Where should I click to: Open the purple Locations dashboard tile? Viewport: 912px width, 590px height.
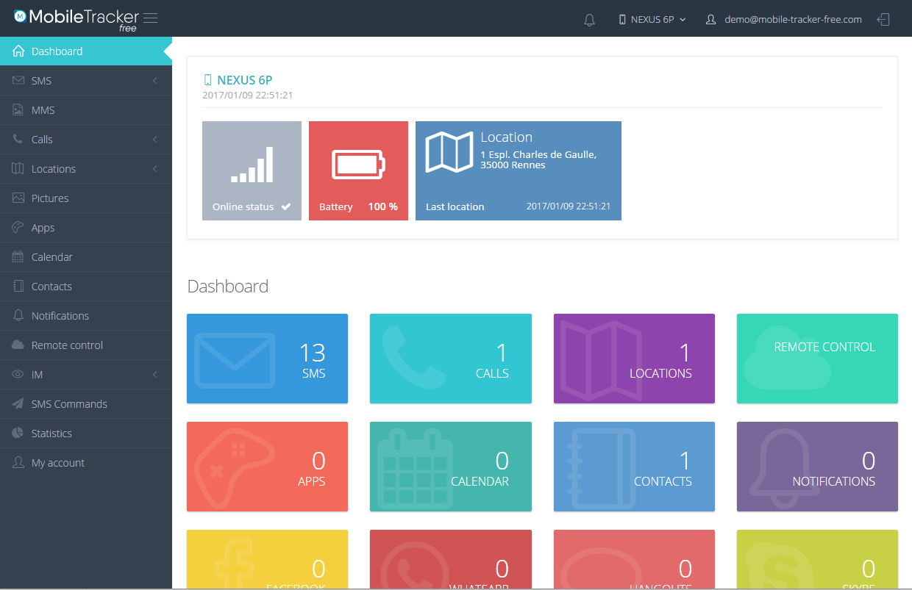click(634, 359)
